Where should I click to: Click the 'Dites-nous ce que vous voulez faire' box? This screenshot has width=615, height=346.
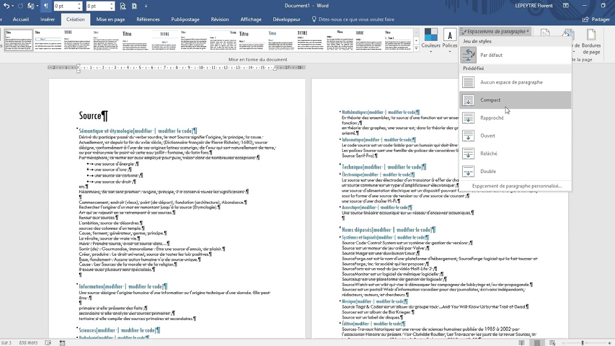(353, 19)
